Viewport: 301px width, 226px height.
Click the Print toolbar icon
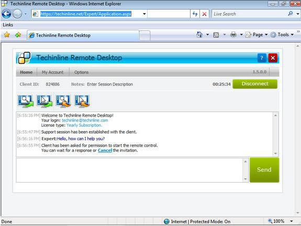pyautogui.click(x=233, y=35)
